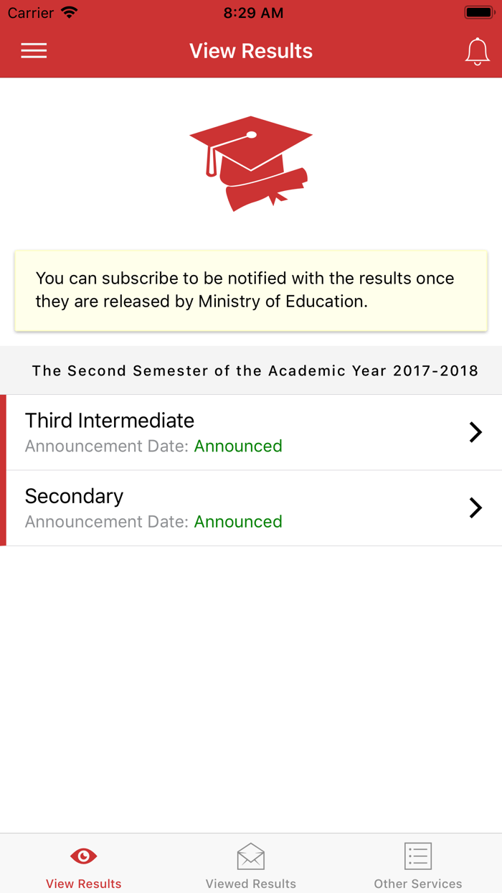Switch to the Viewed Results tab

click(250, 864)
